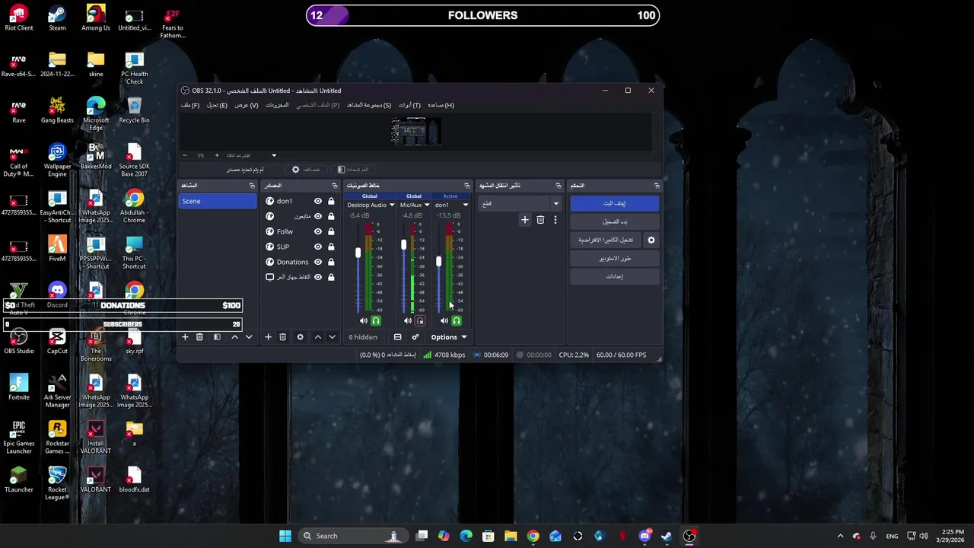Mute Desktop Audio speaker icon
The height and width of the screenshot is (548, 974).
pos(364,321)
